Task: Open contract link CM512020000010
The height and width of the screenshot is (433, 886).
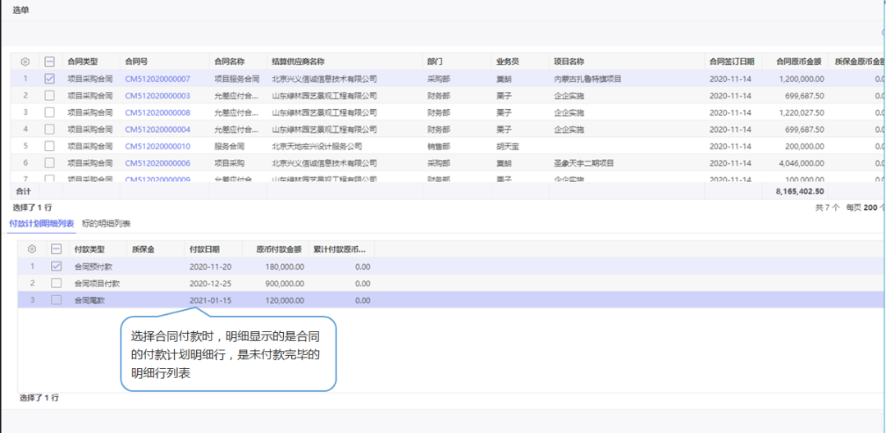Action: [x=158, y=146]
